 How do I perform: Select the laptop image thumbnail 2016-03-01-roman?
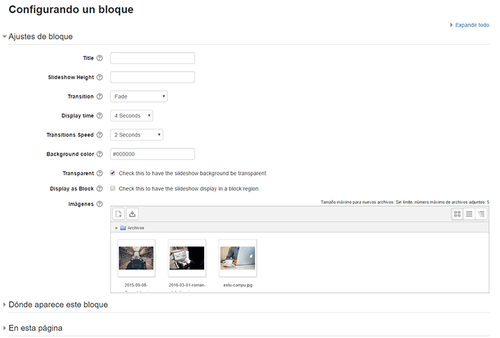pos(187,258)
